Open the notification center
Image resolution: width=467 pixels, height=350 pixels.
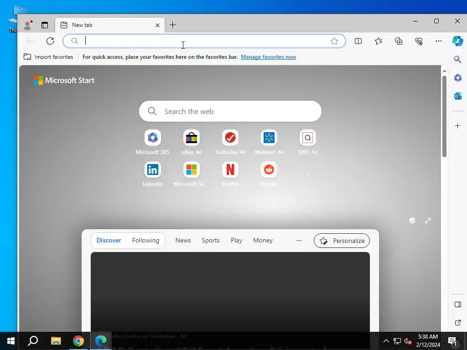[453, 341]
